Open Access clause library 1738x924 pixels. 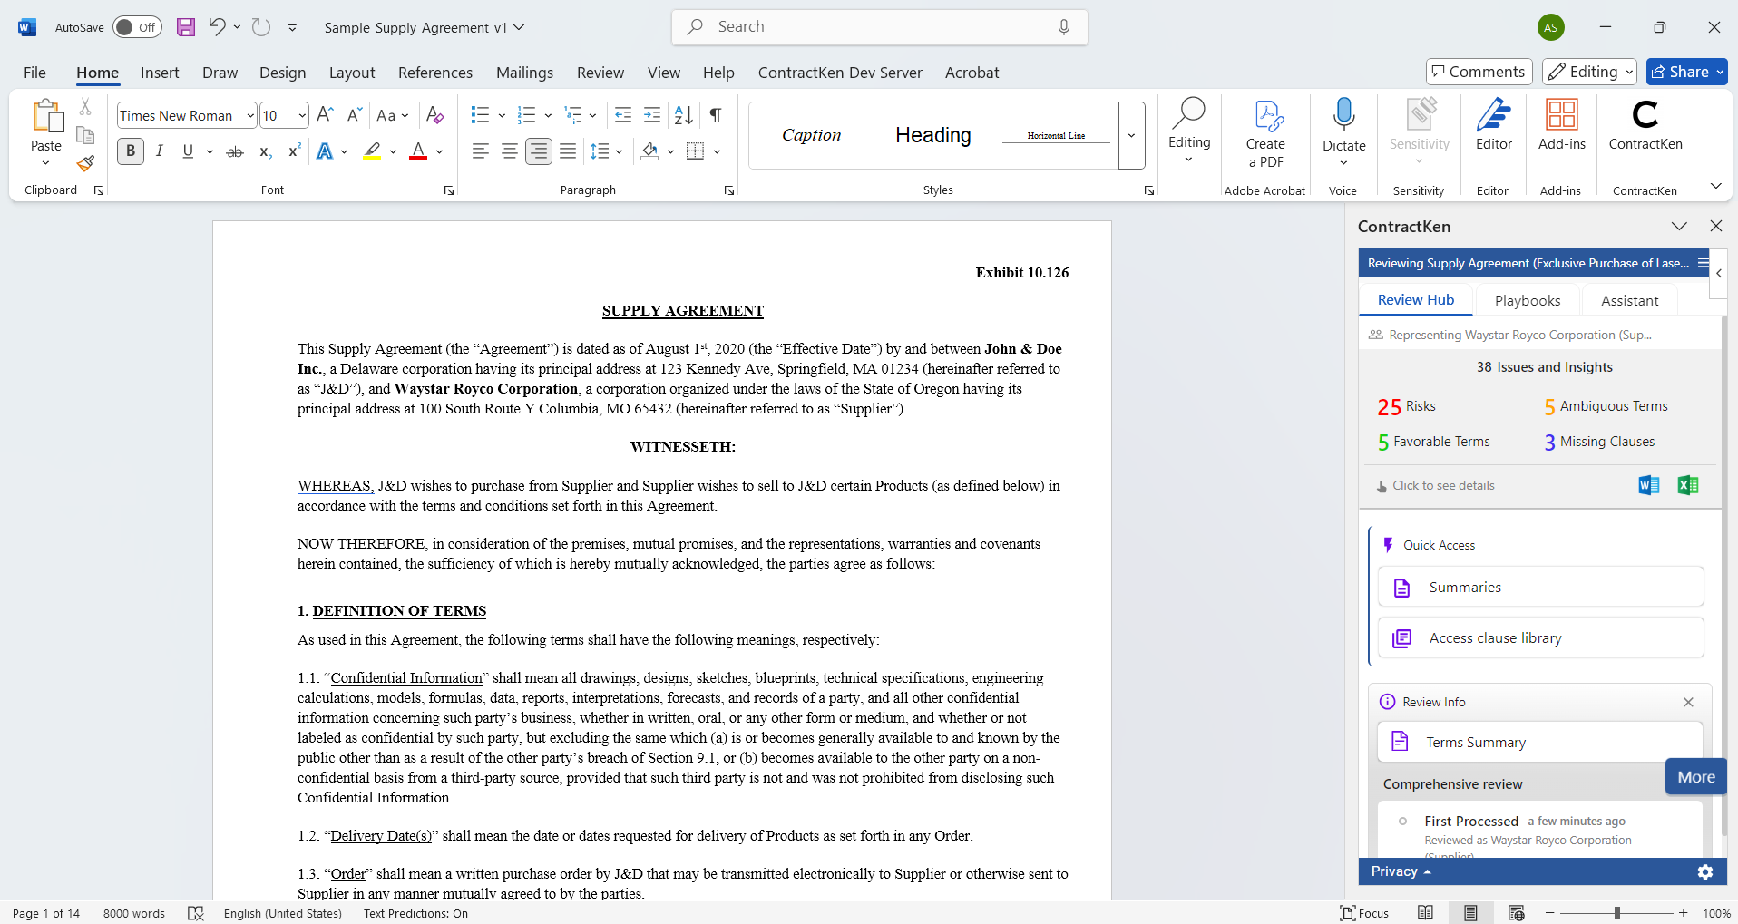pyautogui.click(x=1540, y=638)
